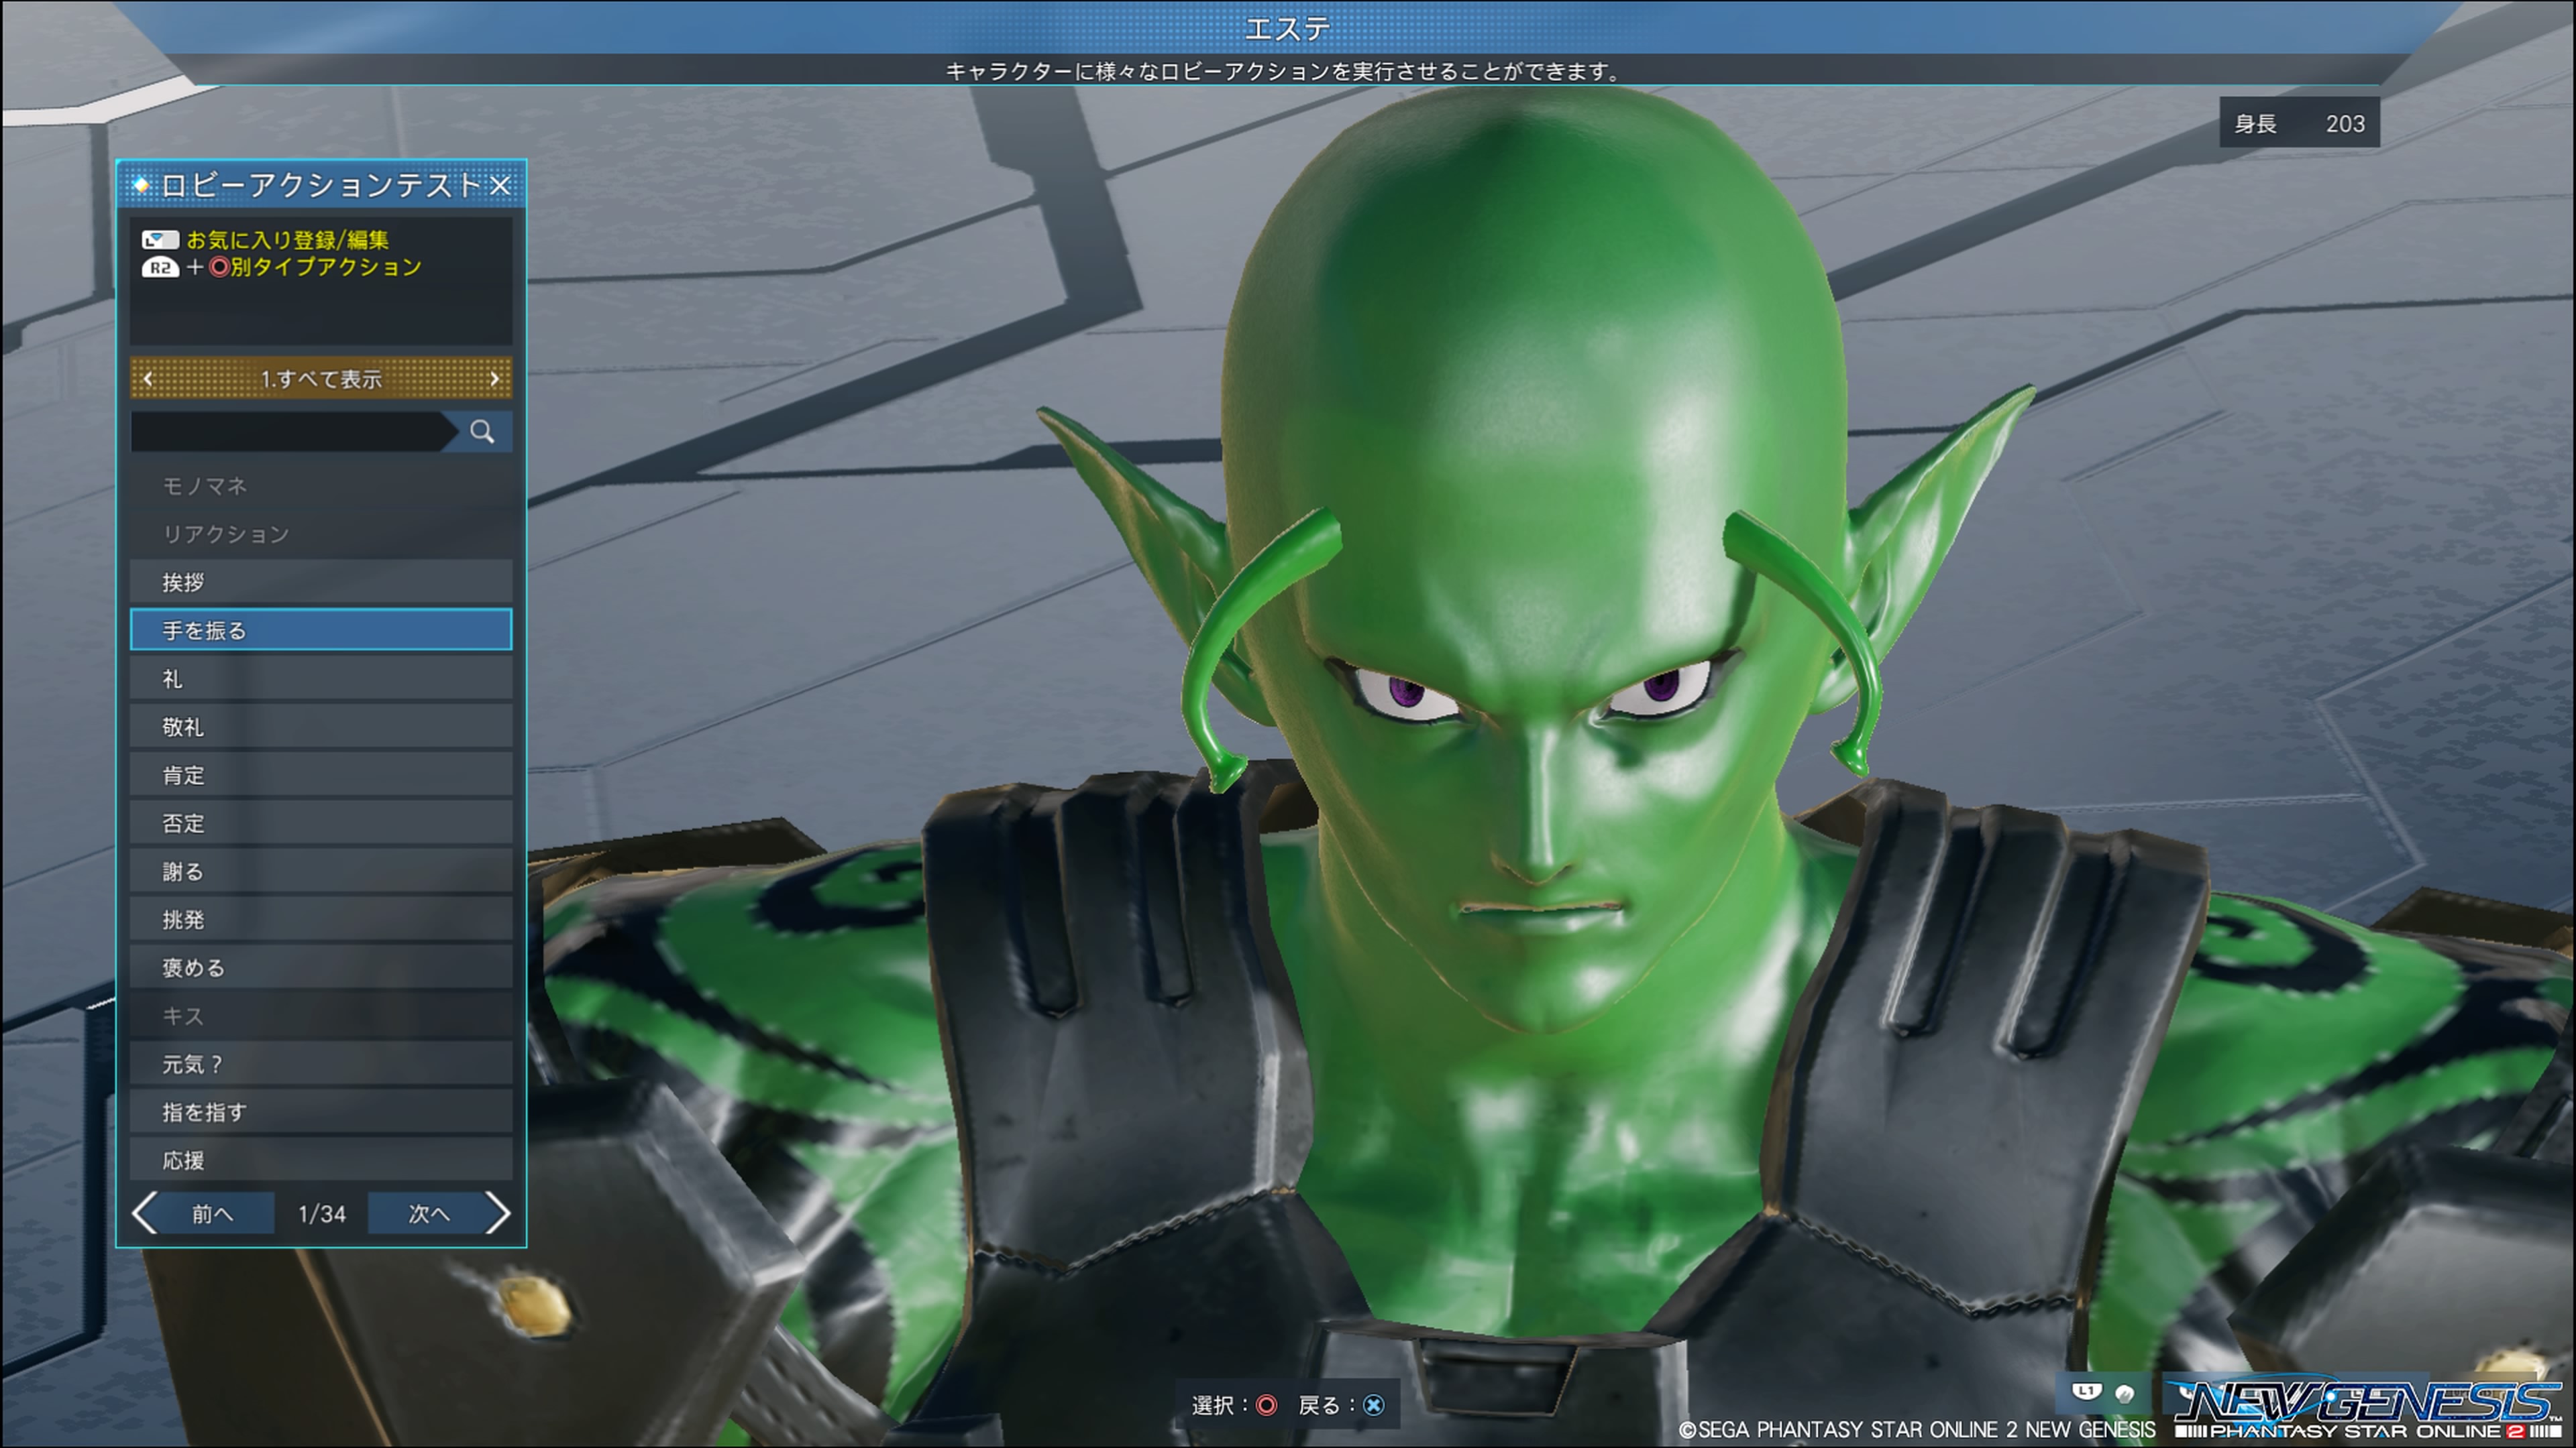The image size is (2576, 1448).
Task: Switch to previous filter with left chevron
Action: [x=149, y=379]
